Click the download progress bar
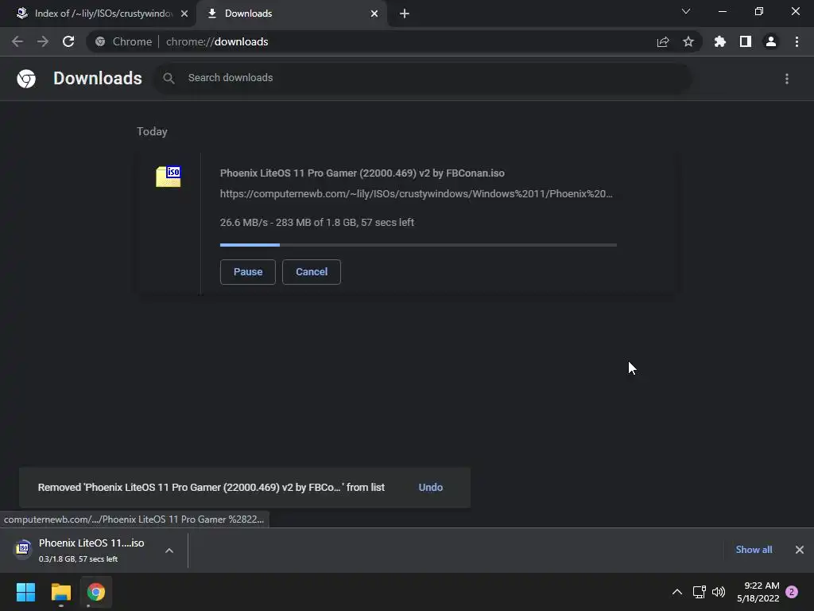This screenshot has width=814, height=611. click(418, 245)
